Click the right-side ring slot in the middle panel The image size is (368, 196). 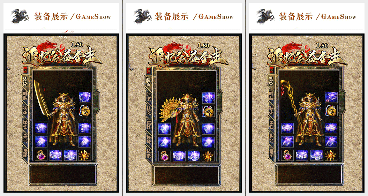tap(208, 143)
